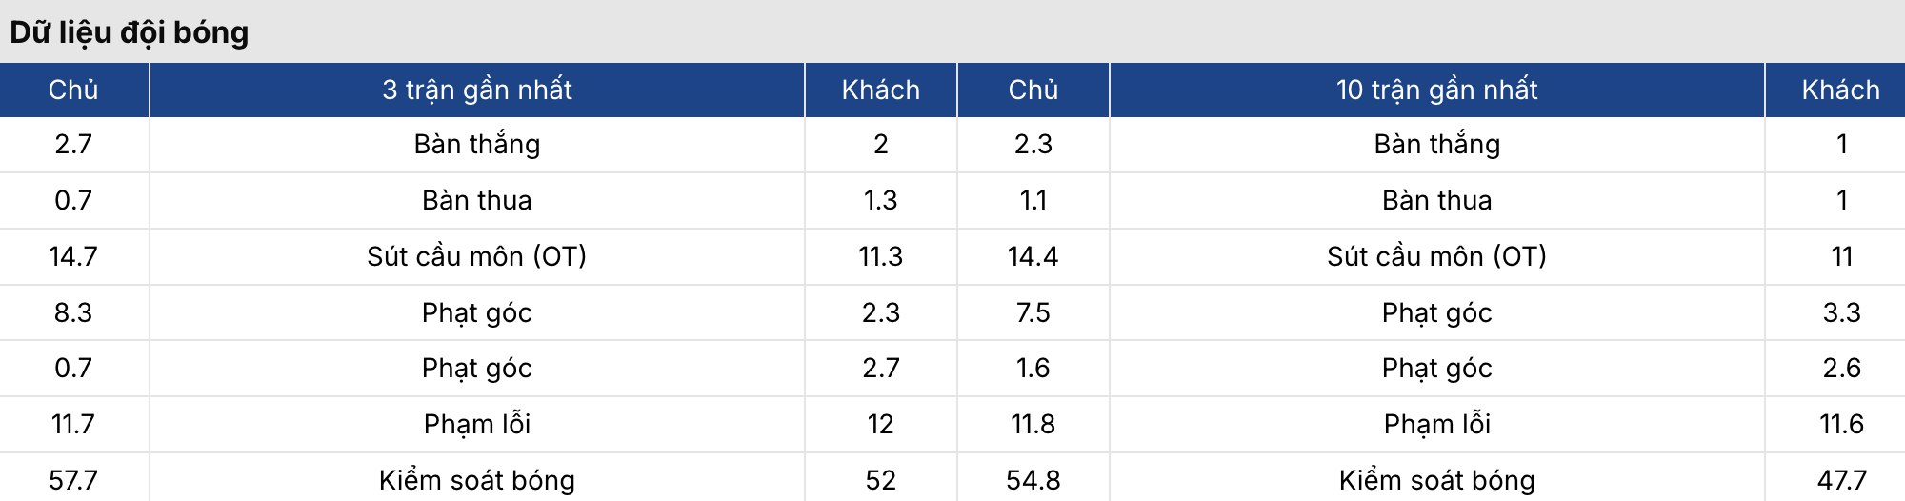Select the 7.5 corners value

pos(1033,312)
